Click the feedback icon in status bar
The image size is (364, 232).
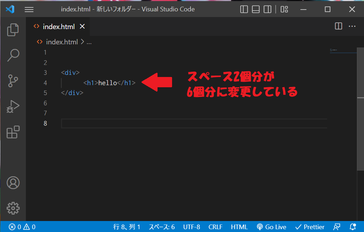click(x=337, y=227)
